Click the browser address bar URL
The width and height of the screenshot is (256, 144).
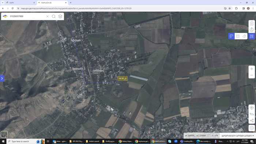coord(76,8)
